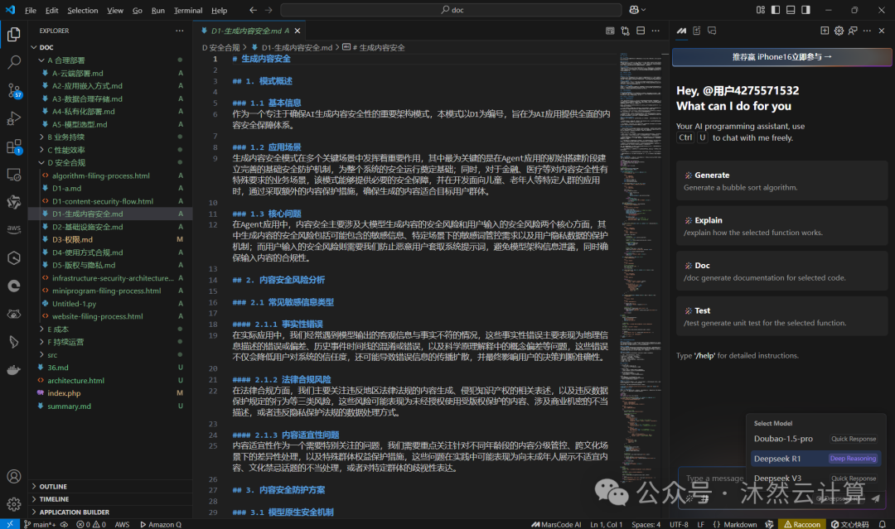The image size is (895, 529).
Task: Close the D1-生成内容安全.md tab
Action: tap(298, 31)
